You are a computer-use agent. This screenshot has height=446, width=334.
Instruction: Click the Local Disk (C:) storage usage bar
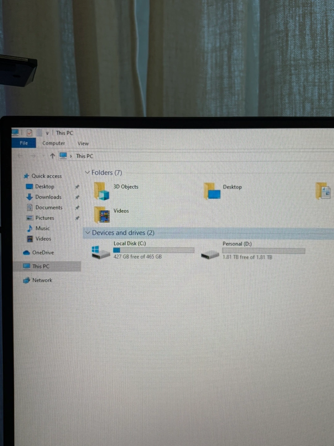[154, 250]
